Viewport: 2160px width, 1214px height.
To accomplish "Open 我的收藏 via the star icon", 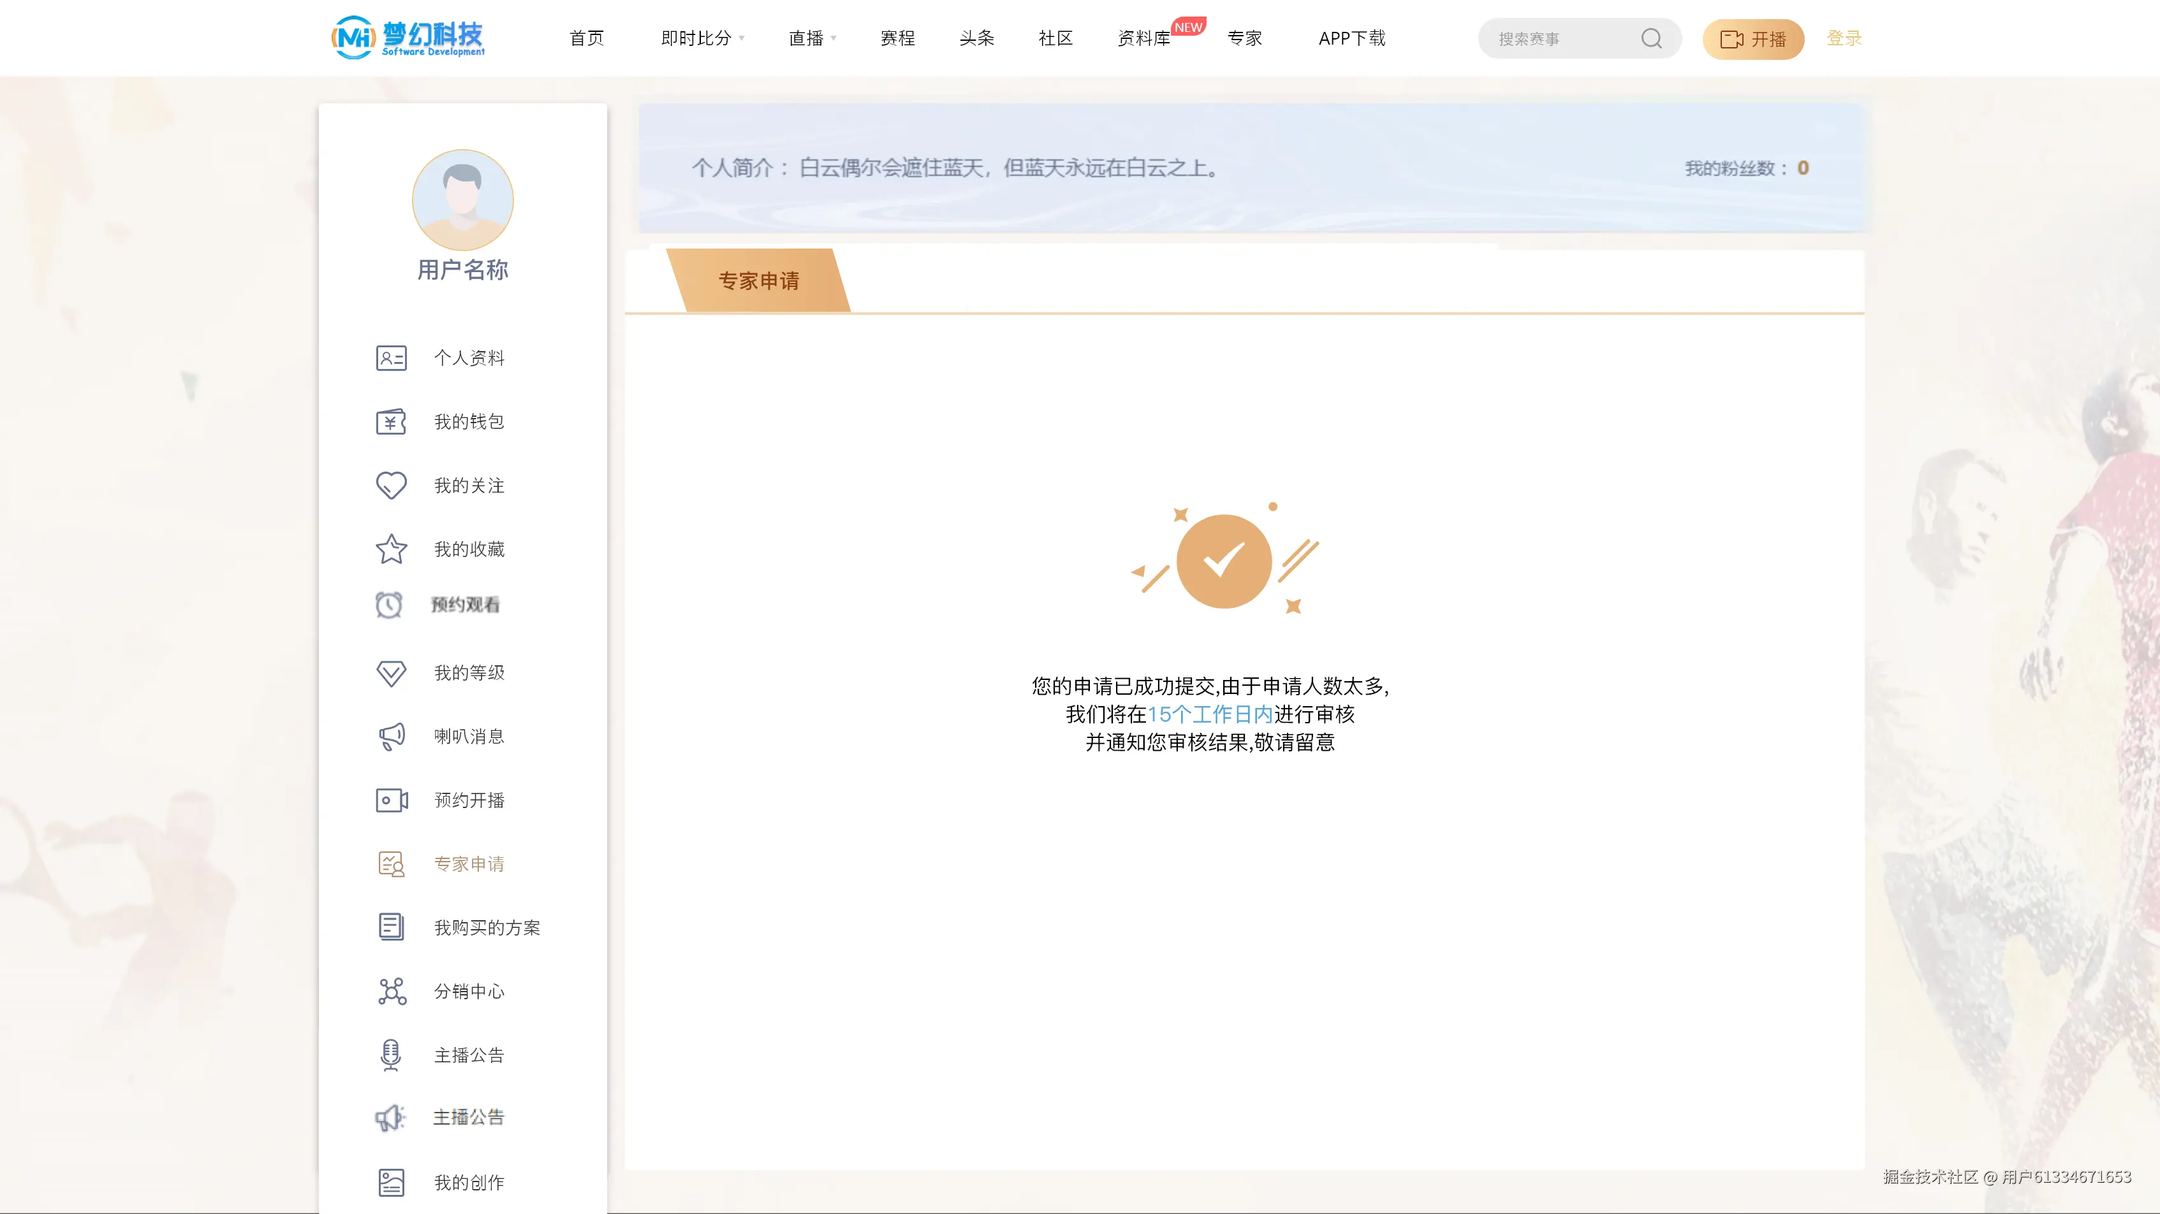I will pos(391,549).
